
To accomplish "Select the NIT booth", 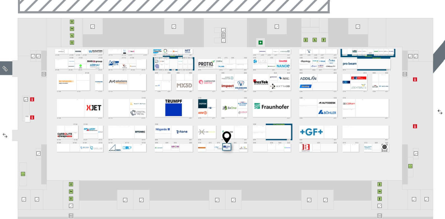I will [188, 51].
